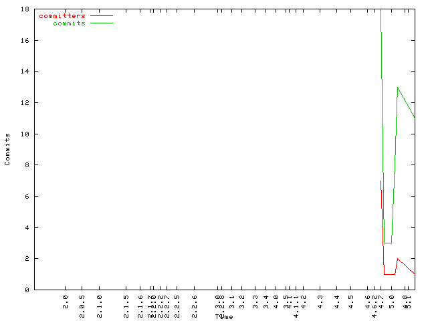
Task: Click the green commits peak at 13
Action: coord(398,87)
